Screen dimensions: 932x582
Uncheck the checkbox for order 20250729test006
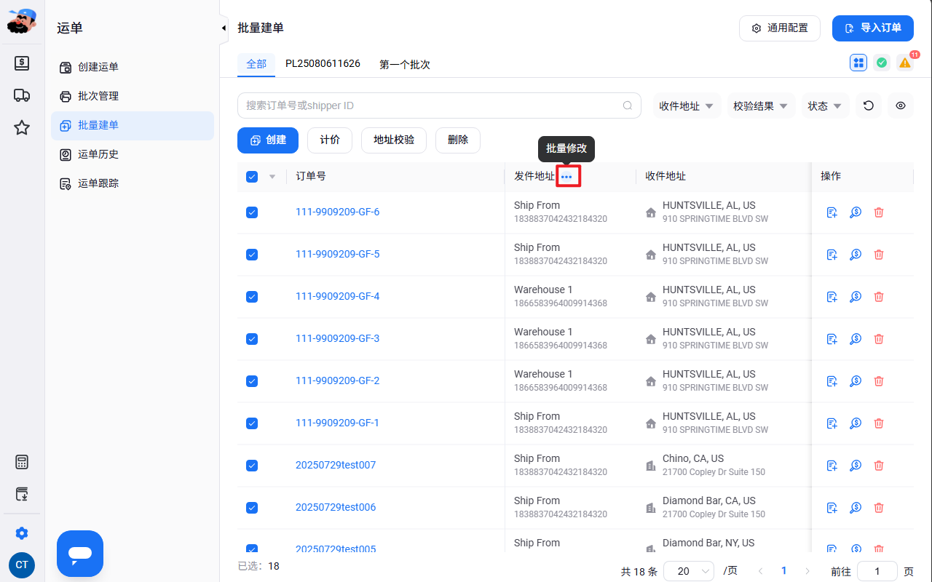tap(252, 508)
